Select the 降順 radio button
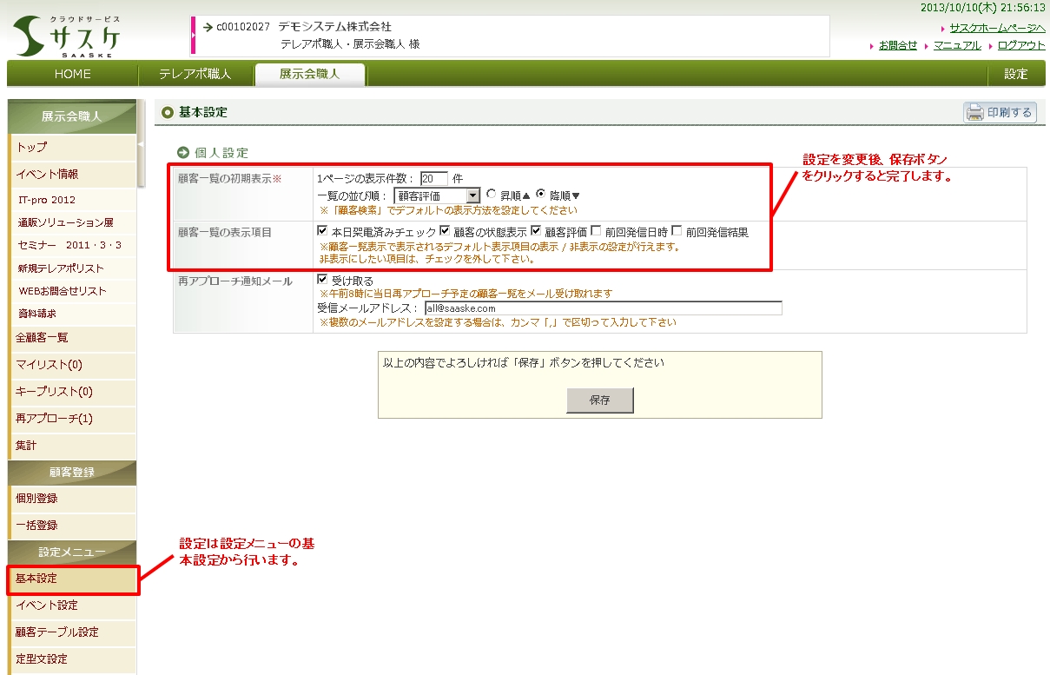 click(x=541, y=195)
